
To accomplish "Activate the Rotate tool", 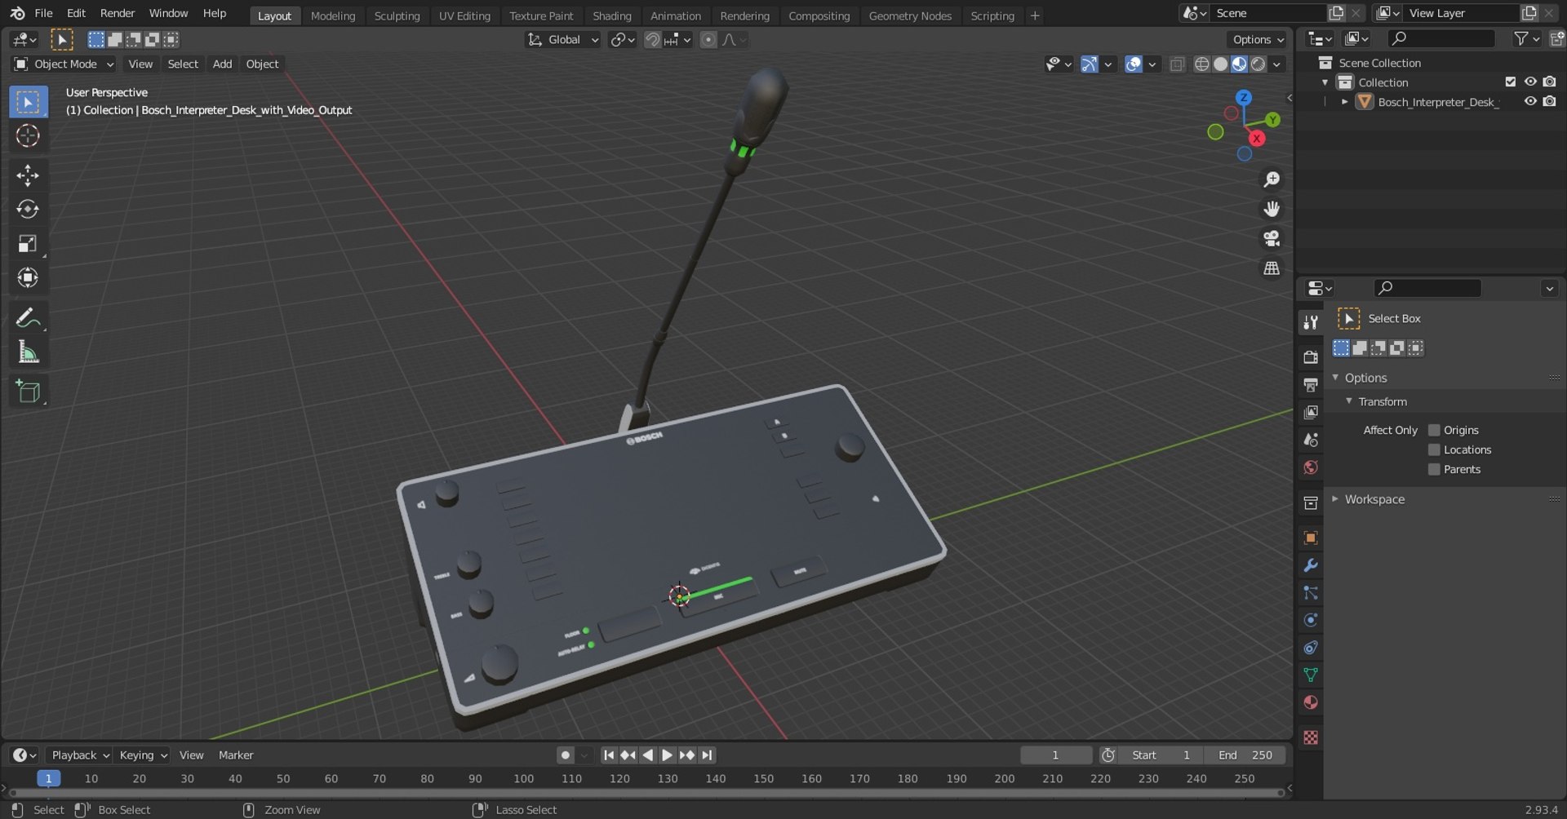I will 28,210.
